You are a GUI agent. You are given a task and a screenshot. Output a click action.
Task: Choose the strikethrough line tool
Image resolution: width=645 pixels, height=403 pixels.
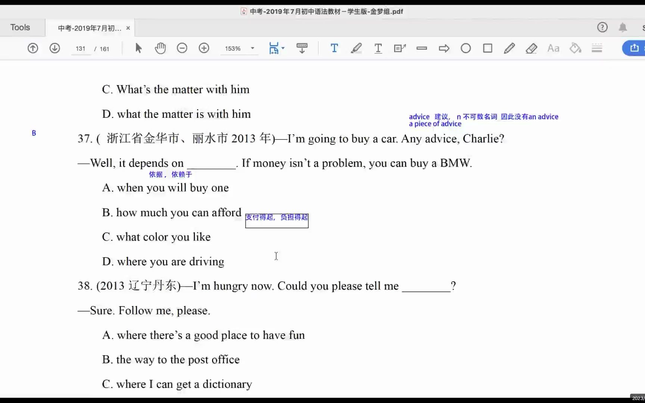(422, 48)
